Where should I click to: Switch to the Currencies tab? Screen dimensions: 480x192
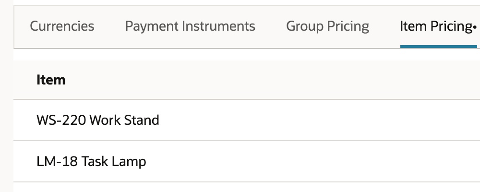tap(62, 26)
